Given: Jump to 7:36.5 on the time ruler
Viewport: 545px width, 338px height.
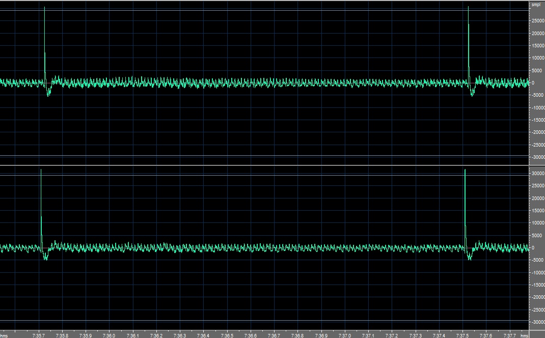Looking at the screenshot, I should click(227, 335).
